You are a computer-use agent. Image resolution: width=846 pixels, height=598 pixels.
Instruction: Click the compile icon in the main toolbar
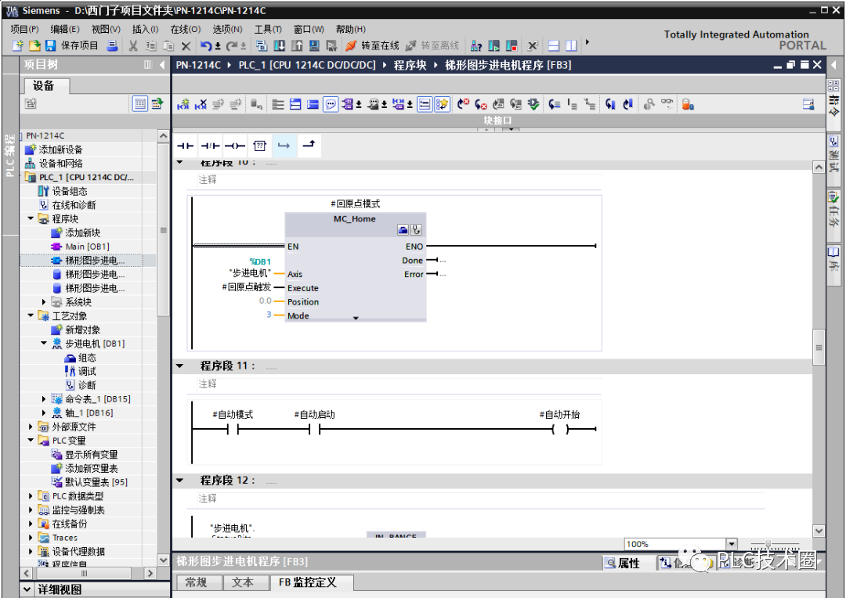click(x=262, y=46)
